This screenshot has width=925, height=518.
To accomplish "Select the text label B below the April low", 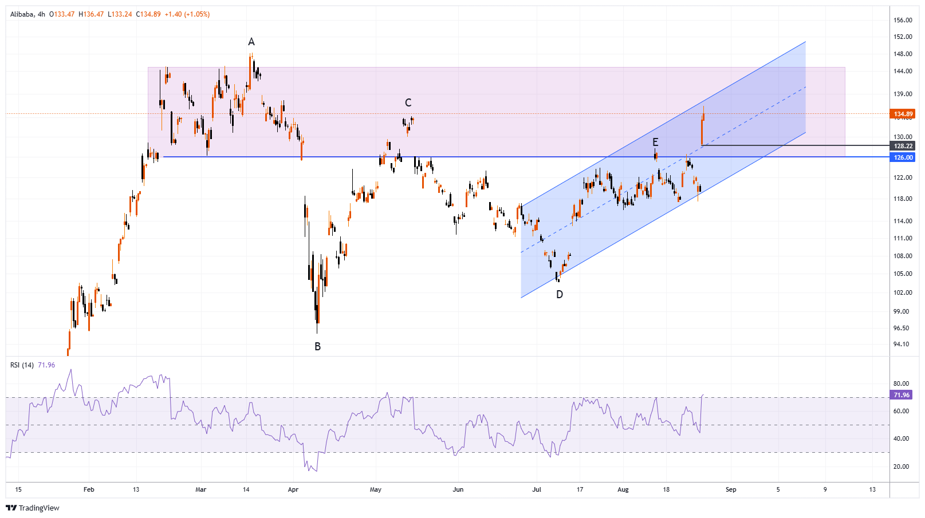I will click(317, 346).
